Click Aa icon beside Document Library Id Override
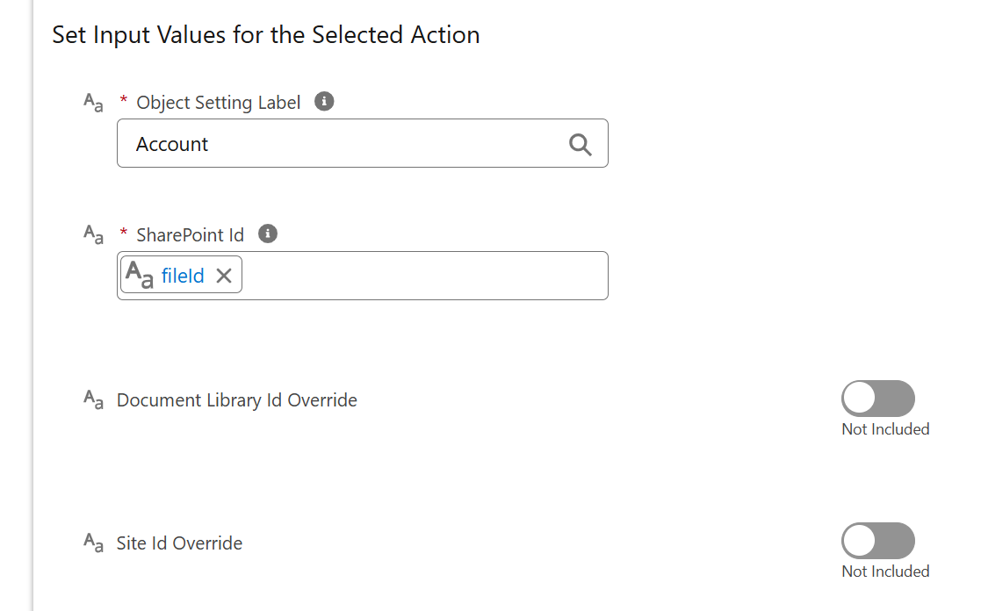Viewport: 981px width, 611px height. (93, 399)
